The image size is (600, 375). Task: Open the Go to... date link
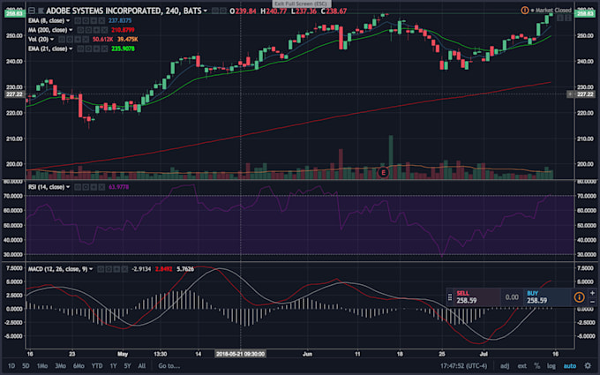point(169,366)
